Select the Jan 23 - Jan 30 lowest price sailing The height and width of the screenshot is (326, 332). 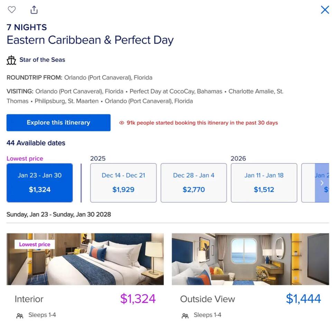[x=39, y=183]
